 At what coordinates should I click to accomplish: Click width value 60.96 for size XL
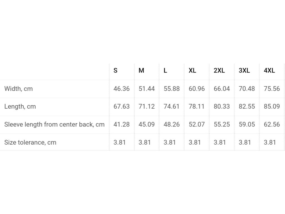point(197,89)
